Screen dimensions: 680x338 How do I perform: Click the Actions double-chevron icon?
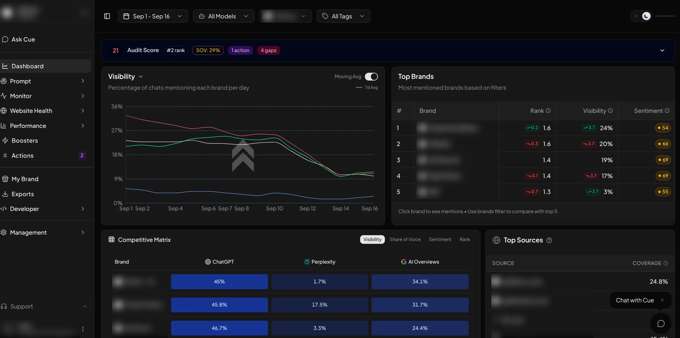(x=5, y=155)
